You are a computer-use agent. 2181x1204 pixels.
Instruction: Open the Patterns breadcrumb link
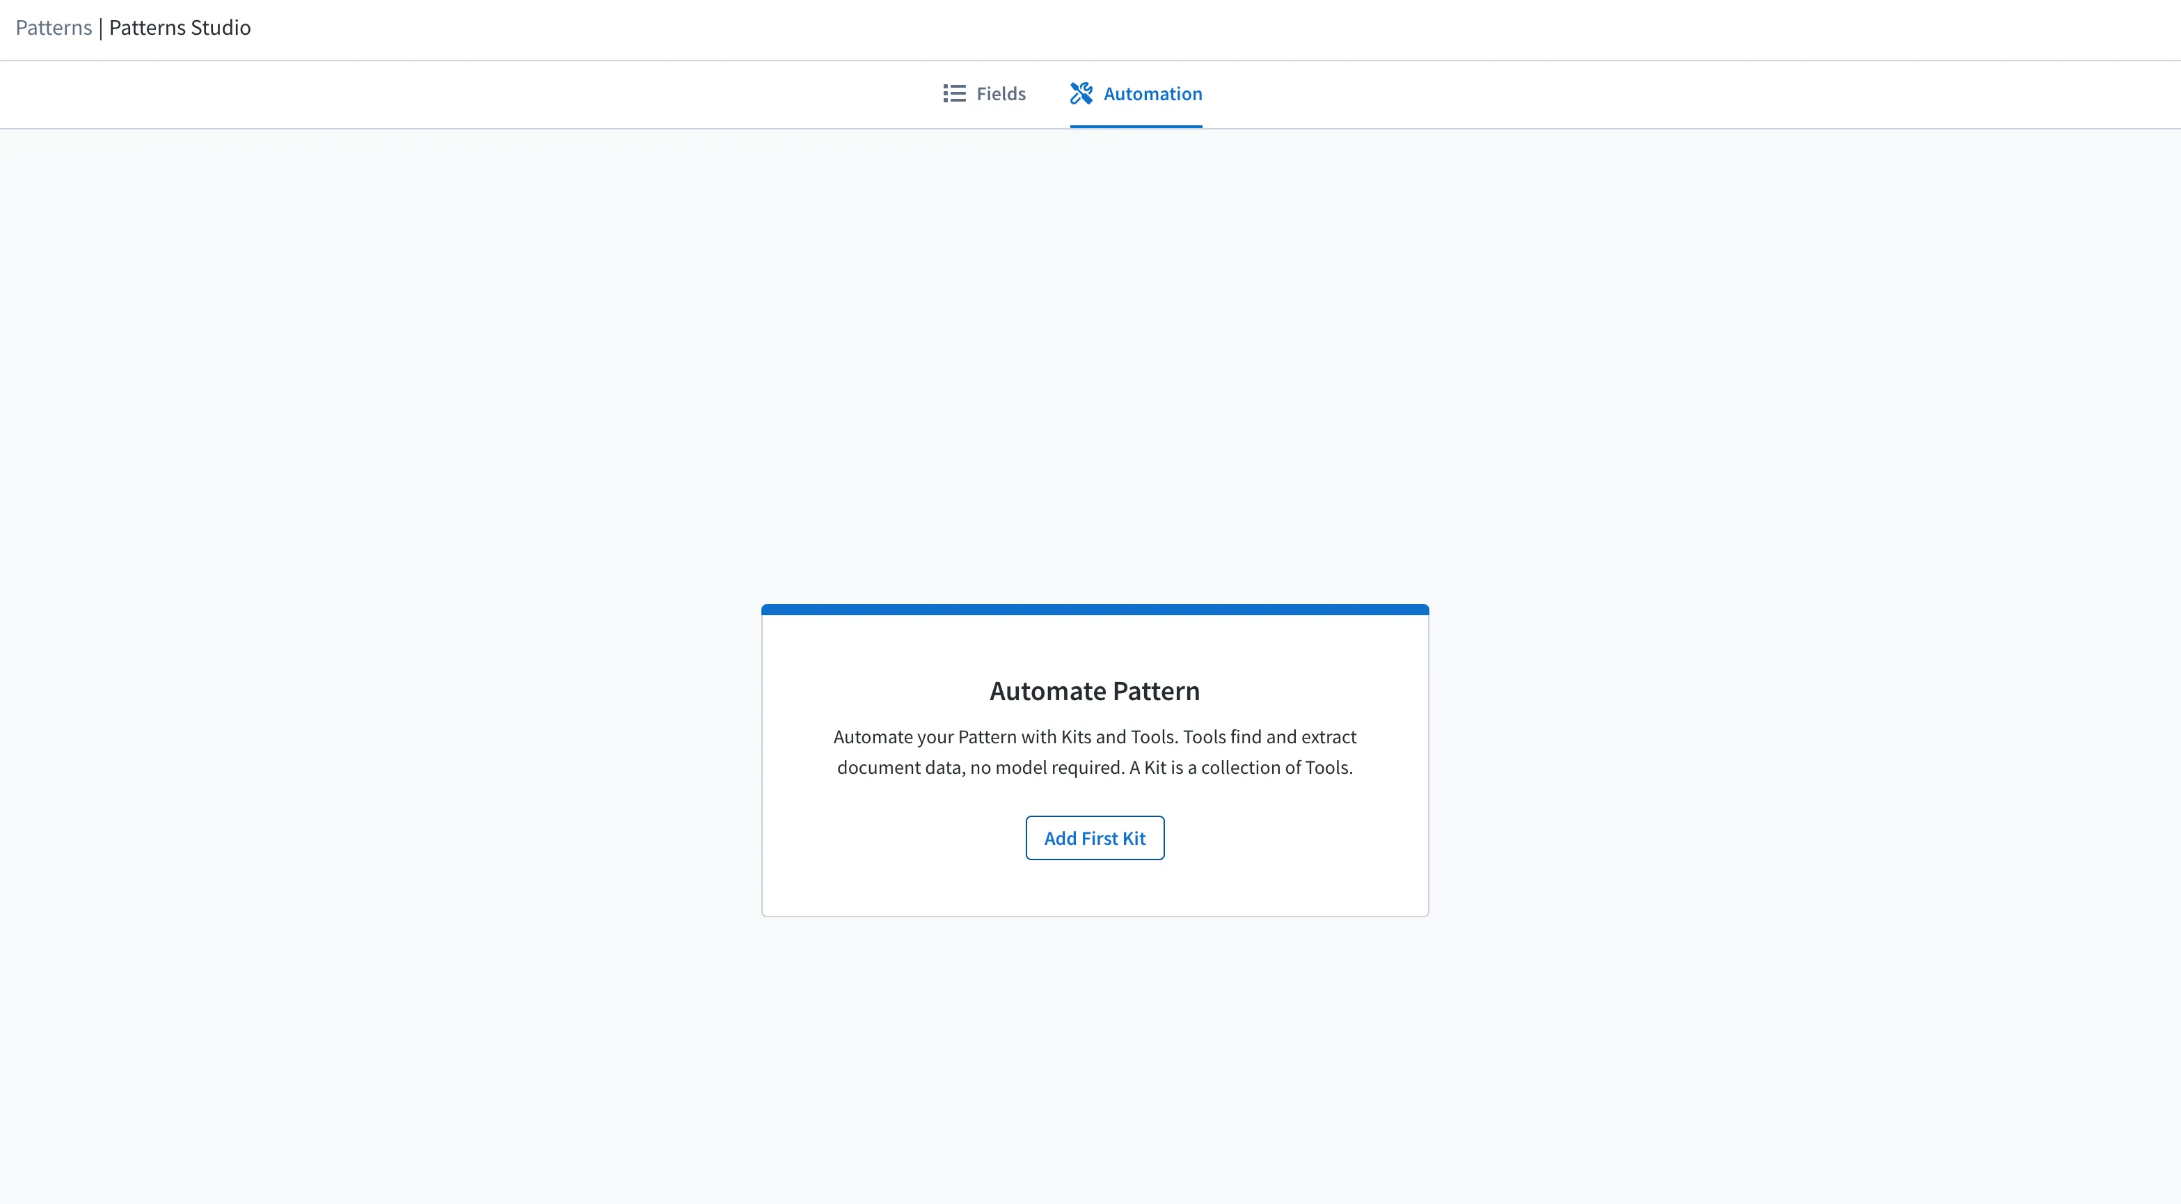click(x=54, y=28)
